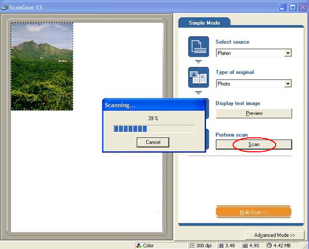Select the landscape preview image

click(42, 66)
